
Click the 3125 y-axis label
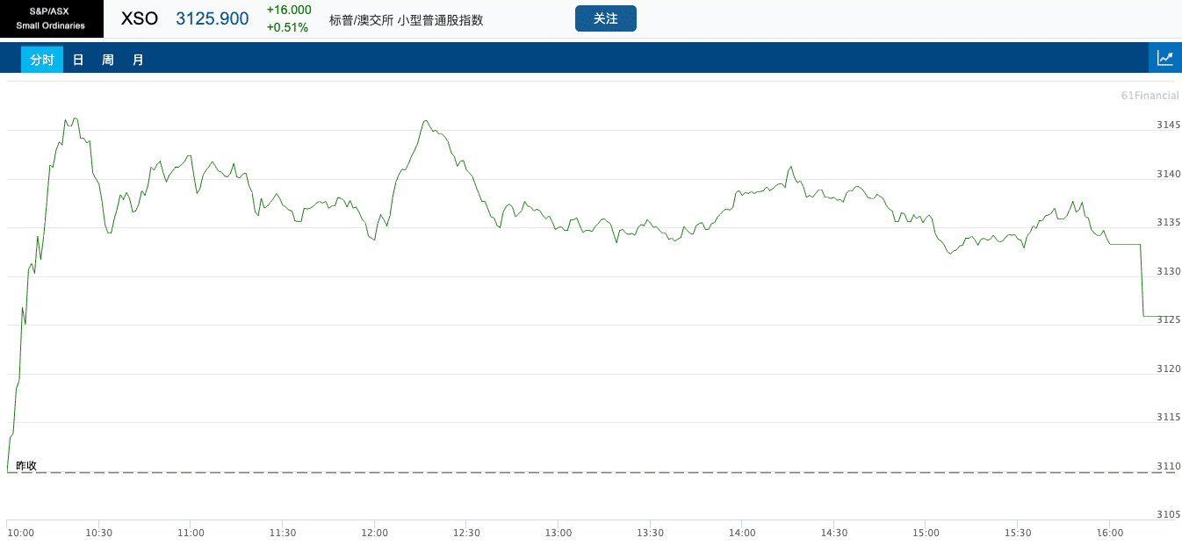[x=1169, y=319]
